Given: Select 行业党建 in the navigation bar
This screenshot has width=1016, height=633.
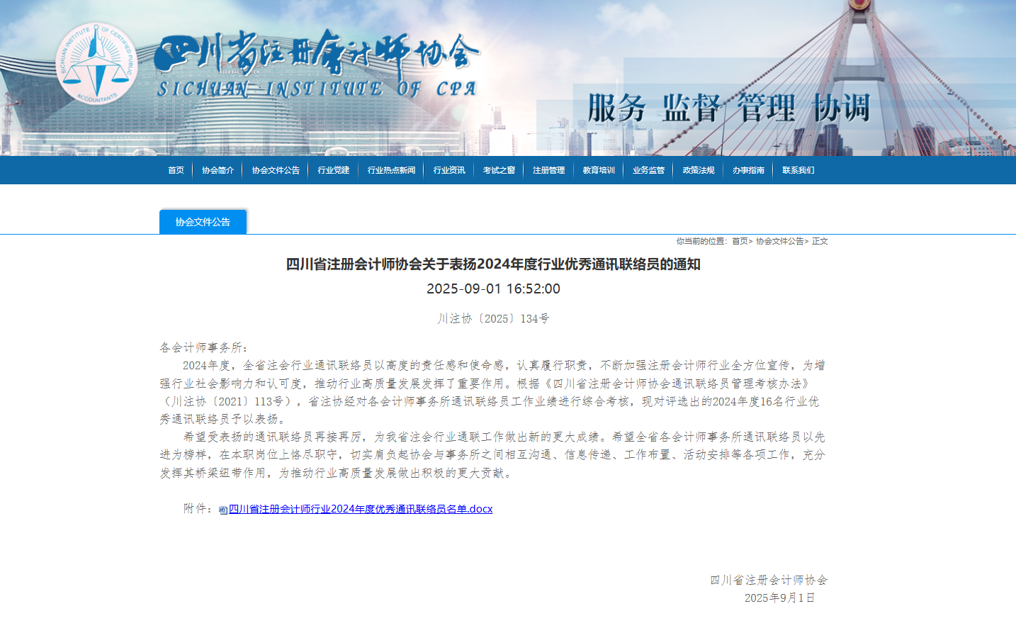Looking at the screenshot, I should (334, 170).
